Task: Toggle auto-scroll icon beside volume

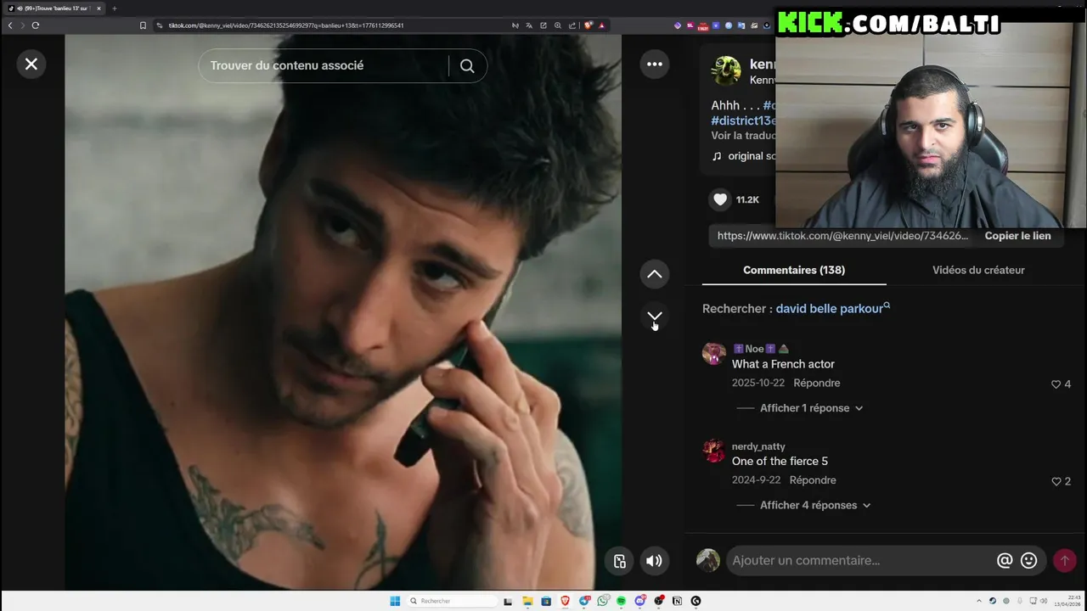Action: tap(619, 561)
